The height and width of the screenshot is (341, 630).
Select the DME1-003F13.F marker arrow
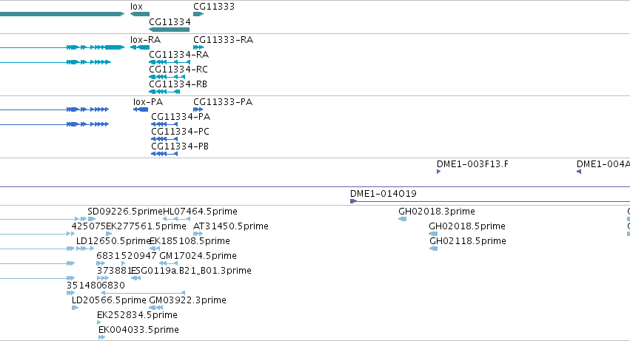coord(439,172)
